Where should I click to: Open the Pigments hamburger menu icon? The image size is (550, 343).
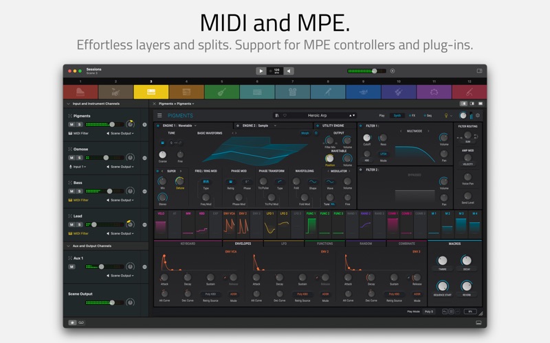[x=159, y=115]
